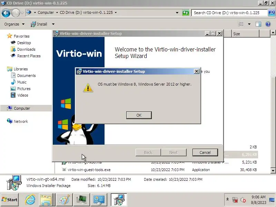Click the green refresh icon
Viewport: 276px width, 207px height.
click(x=186, y=13)
